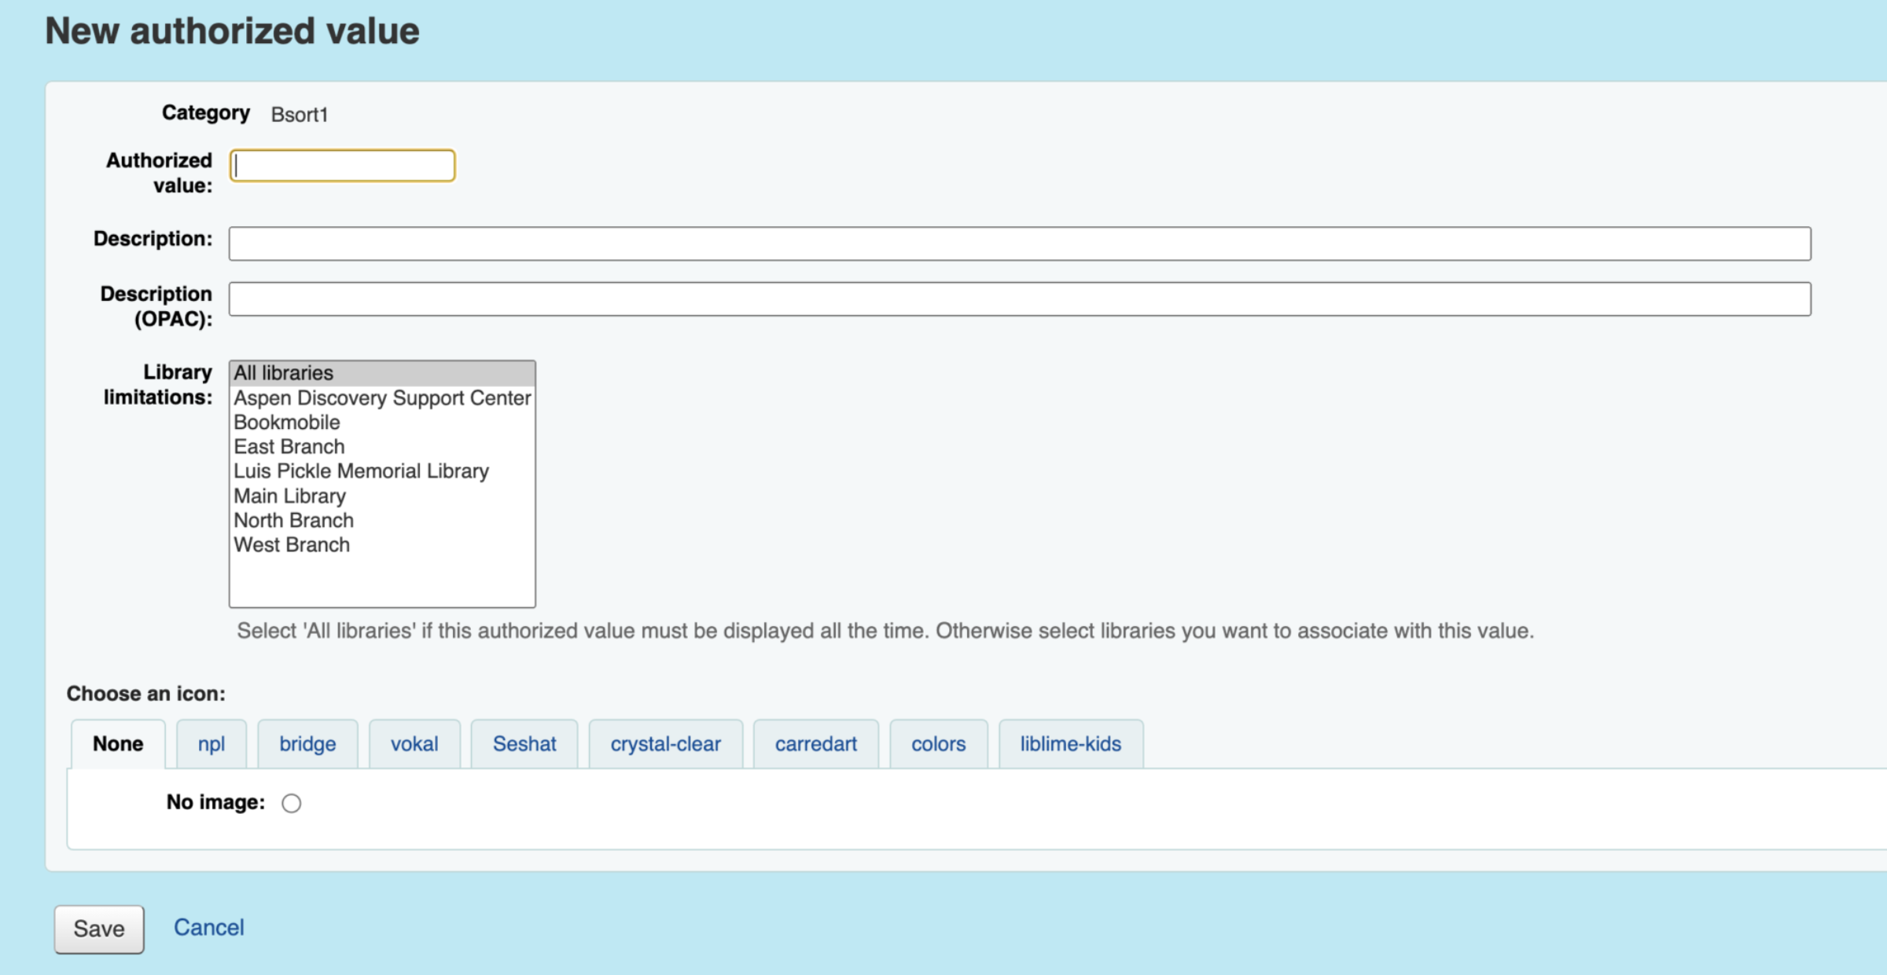Choose Aspen Discovery Support Center option

coord(381,398)
